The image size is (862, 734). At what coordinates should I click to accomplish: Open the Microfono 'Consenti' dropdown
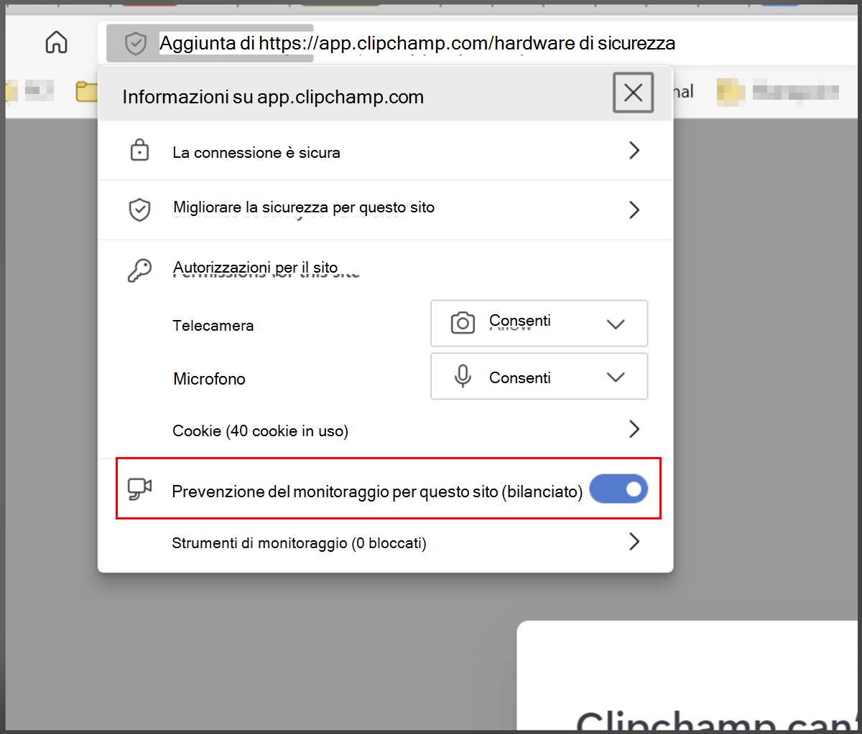pyautogui.click(x=539, y=376)
